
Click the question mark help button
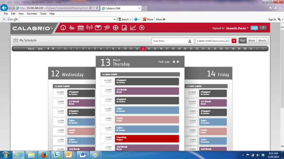tap(263, 28)
